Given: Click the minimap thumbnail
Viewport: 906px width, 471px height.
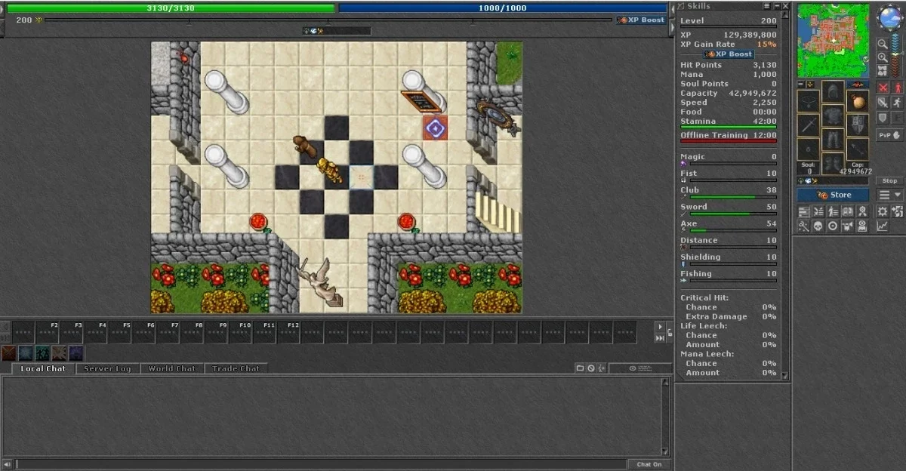Looking at the screenshot, I should 833,40.
